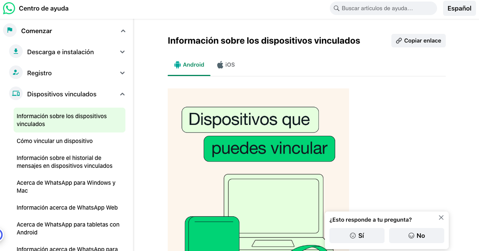Click the help articles search field
The height and width of the screenshot is (251, 479).
(x=383, y=8)
